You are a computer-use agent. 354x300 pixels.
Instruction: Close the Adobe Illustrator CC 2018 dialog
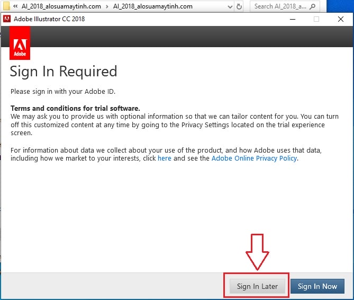[x=341, y=19]
